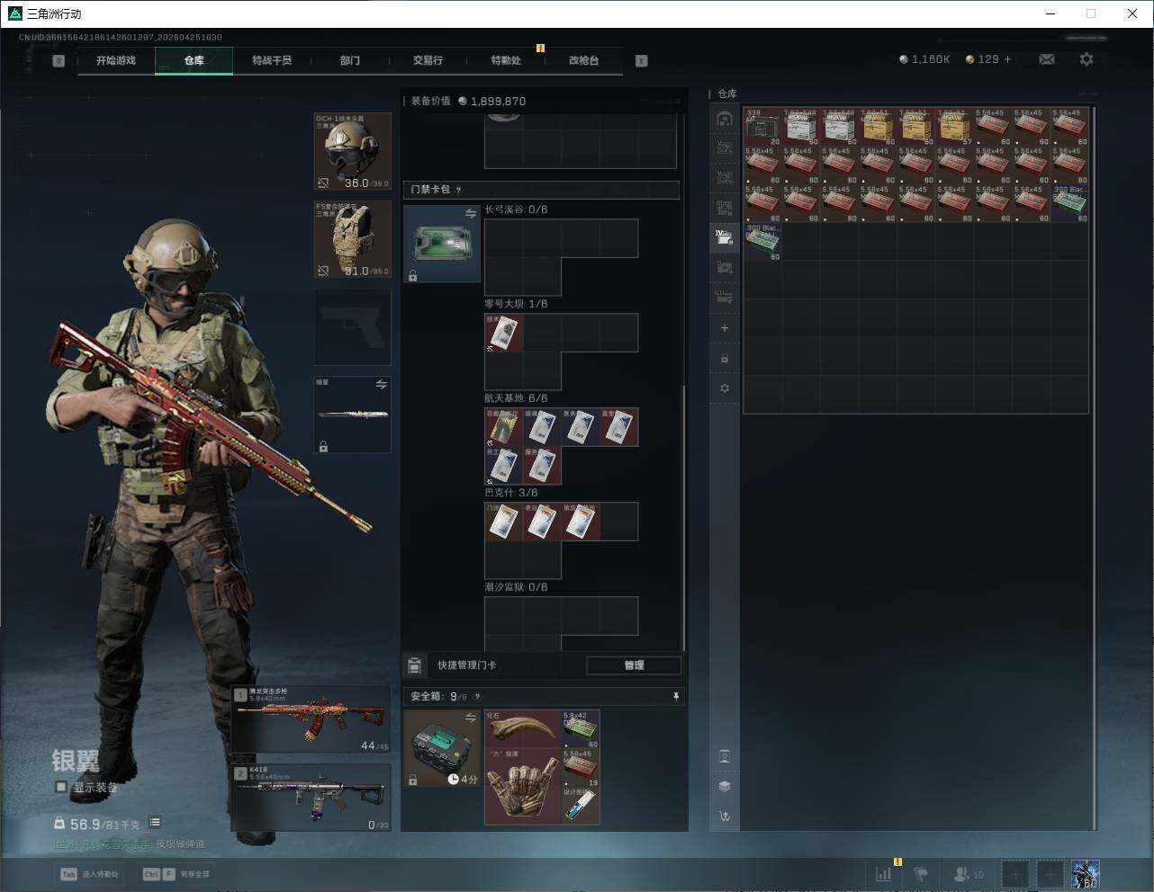Select the fossil claw in safe box
The width and height of the screenshot is (1154, 892).
pyautogui.click(x=523, y=729)
